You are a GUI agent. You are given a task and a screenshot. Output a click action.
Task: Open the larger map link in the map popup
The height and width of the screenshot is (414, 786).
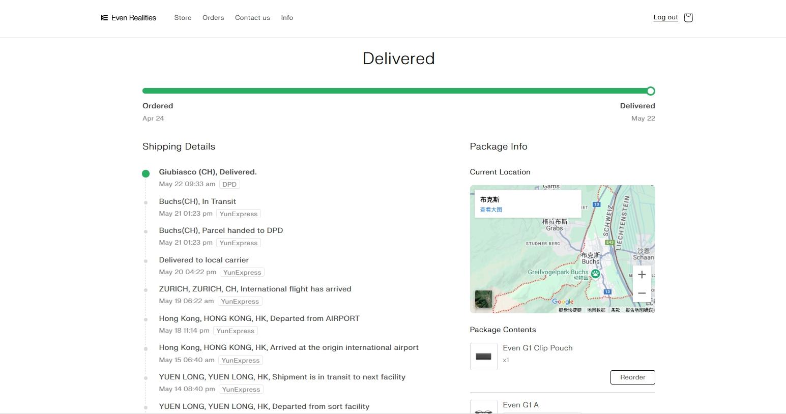click(x=491, y=210)
